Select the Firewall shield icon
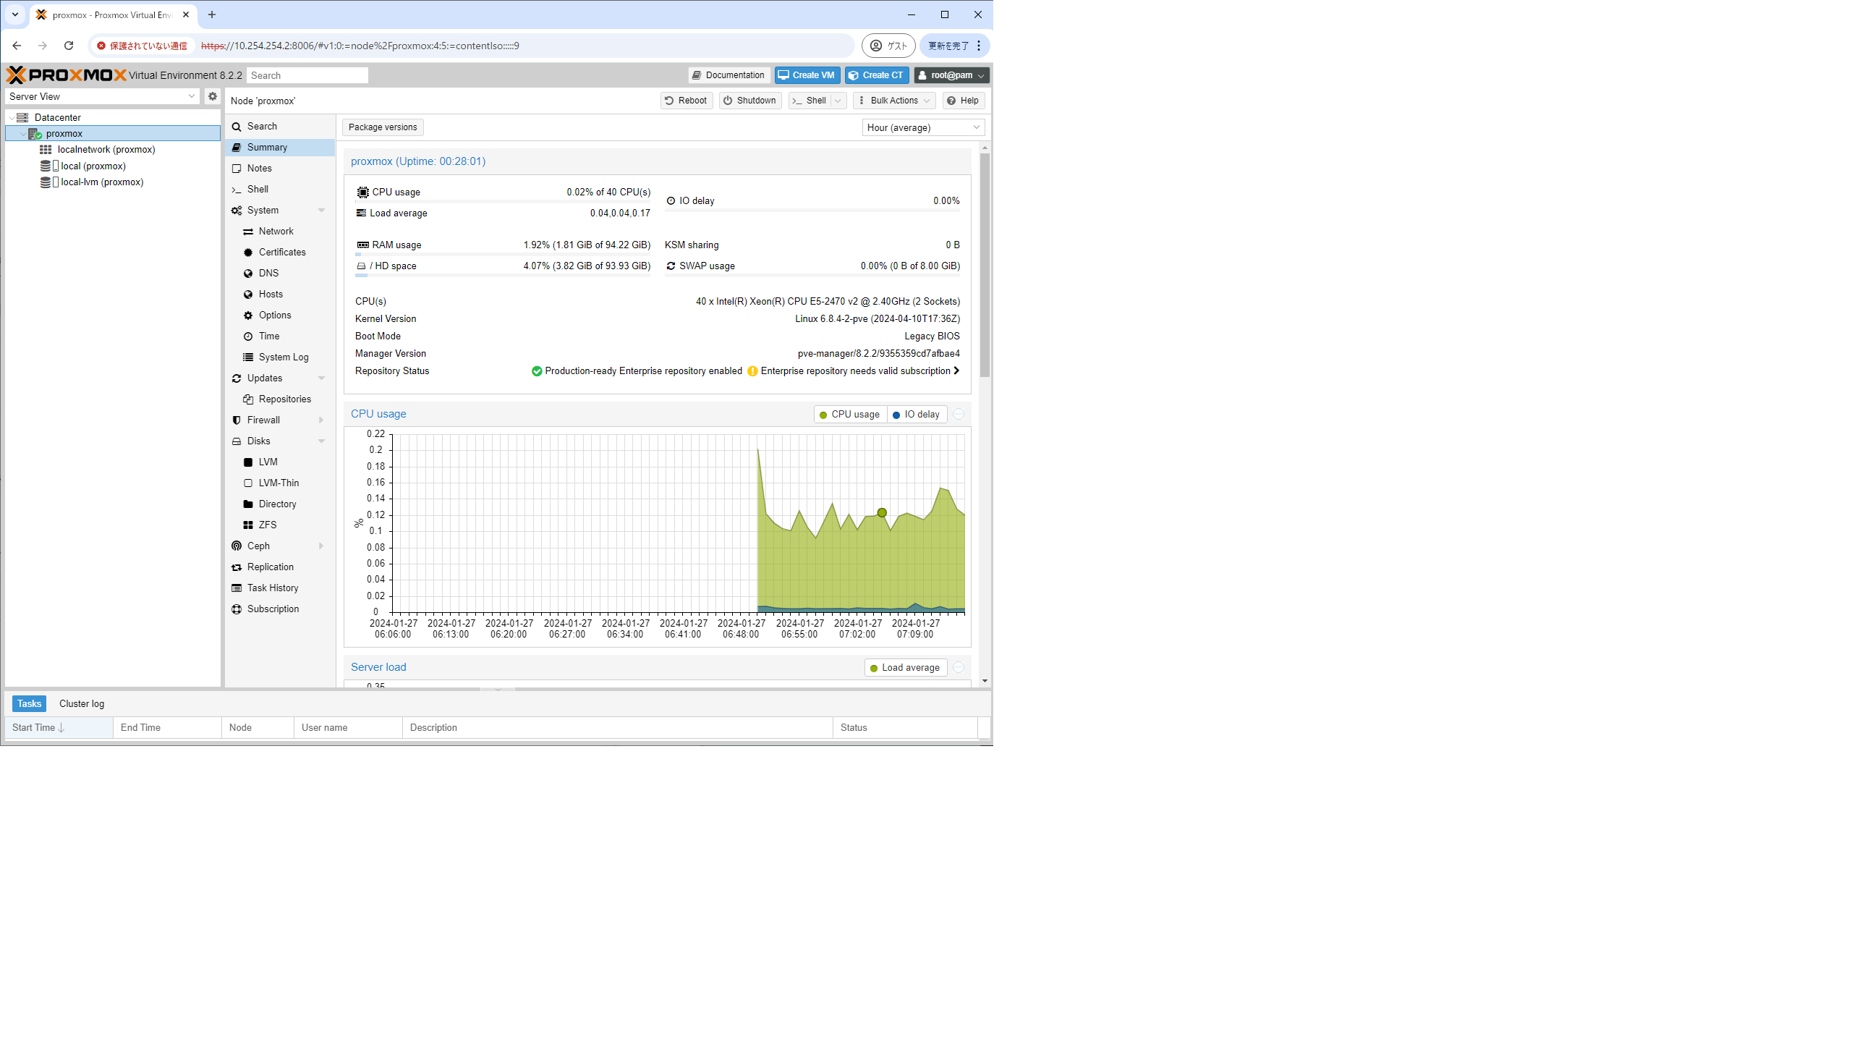1852x1042 pixels. tap(237, 420)
